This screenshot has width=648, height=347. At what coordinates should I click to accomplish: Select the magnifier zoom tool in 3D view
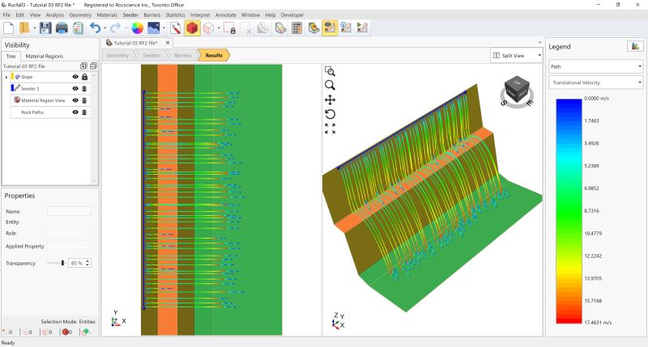point(330,86)
